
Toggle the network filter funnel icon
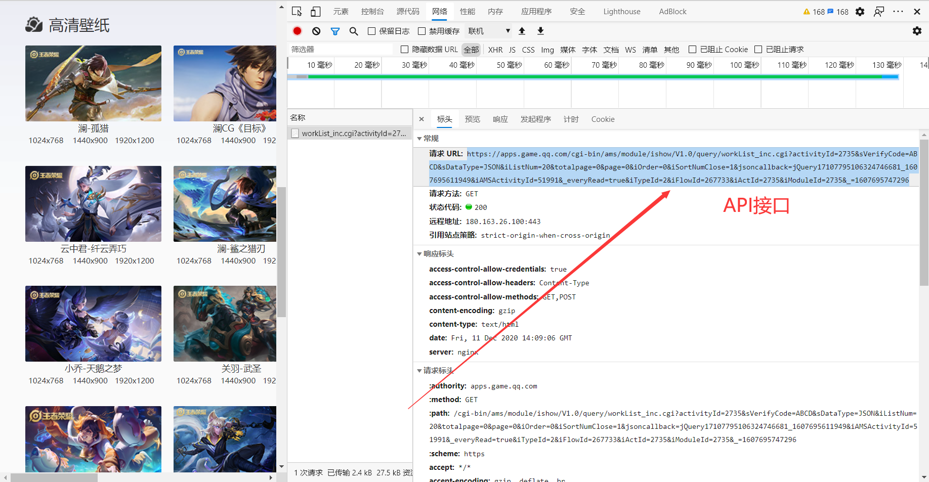click(335, 31)
